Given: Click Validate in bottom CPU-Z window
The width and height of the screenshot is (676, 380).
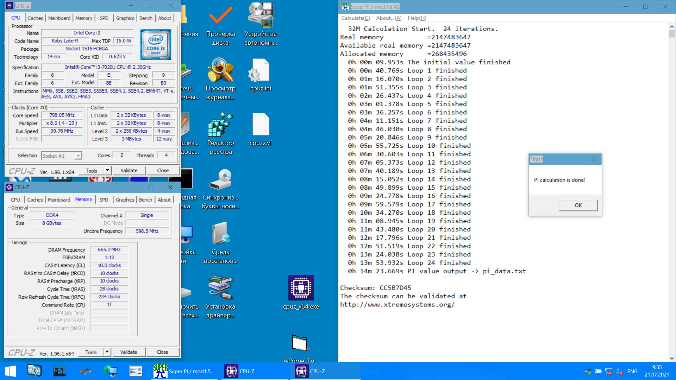Looking at the screenshot, I should pos(129,352).
